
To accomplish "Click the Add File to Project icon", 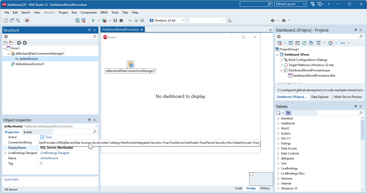I will tap(77, 21).
